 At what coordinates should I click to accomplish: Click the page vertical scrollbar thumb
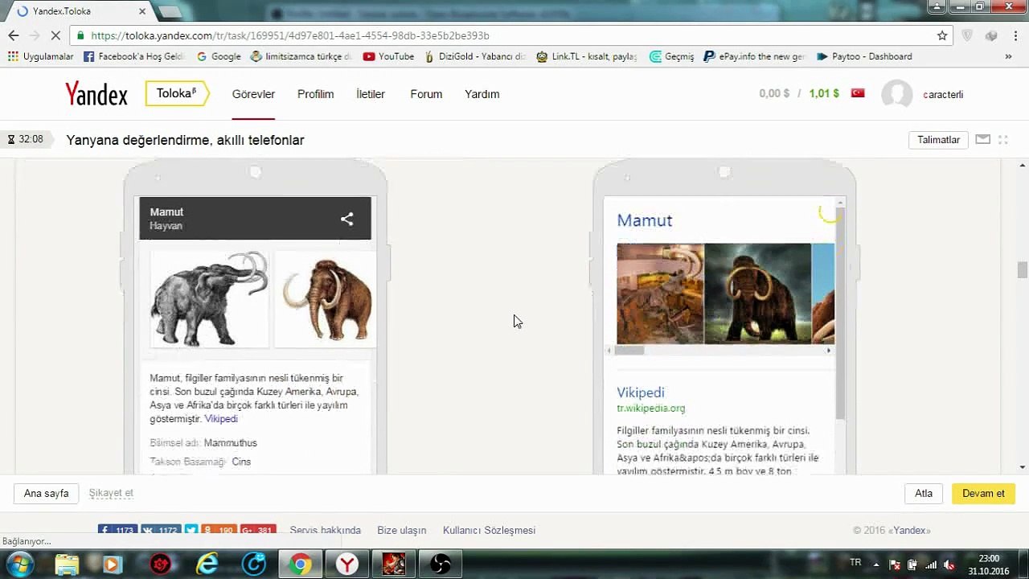pos(1022,269)
